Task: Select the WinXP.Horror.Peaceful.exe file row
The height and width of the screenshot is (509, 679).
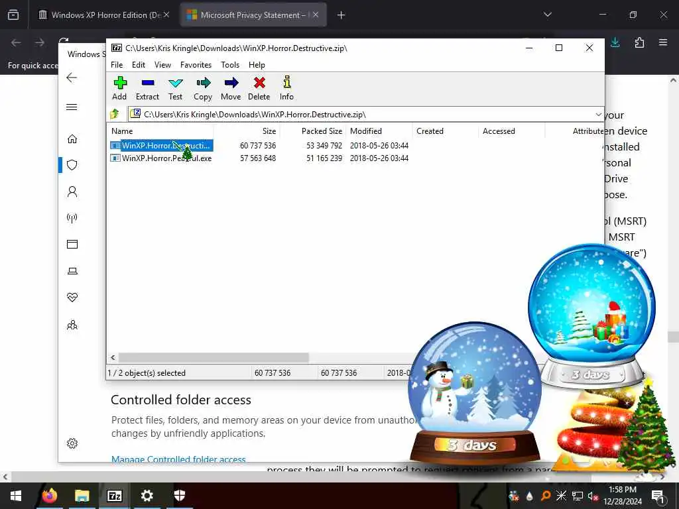Action: pyautogui.click(x=259, y=158)
